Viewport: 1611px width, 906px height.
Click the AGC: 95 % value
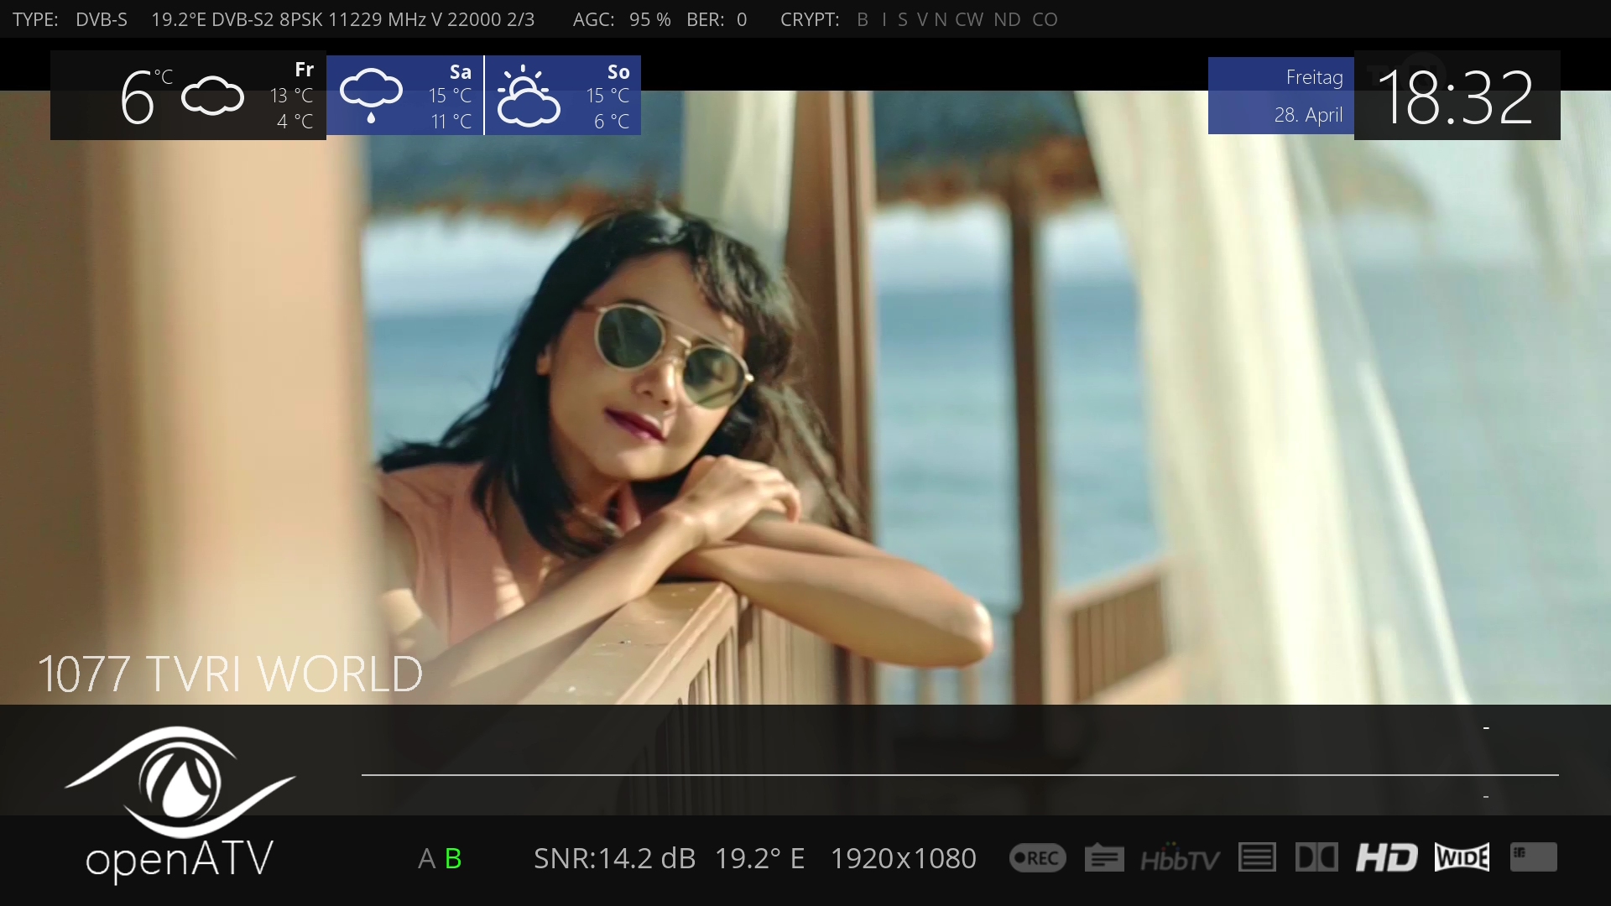coord(622,19)
